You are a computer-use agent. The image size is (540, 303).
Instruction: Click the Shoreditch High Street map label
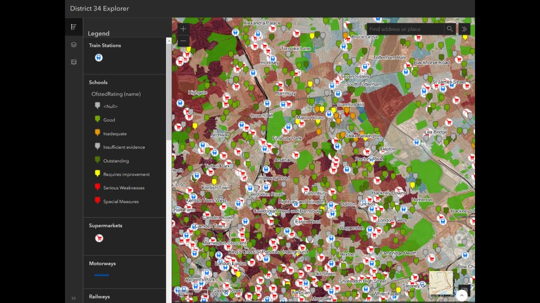[363, 281]
